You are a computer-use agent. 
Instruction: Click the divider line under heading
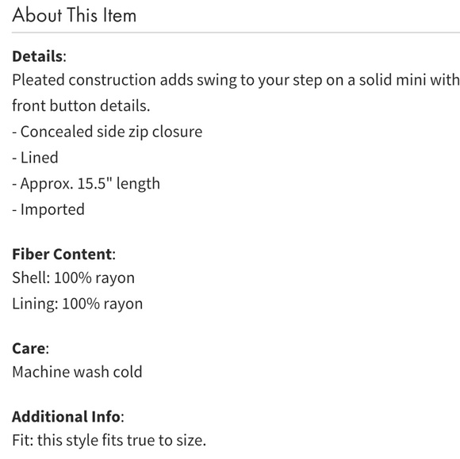[x=236, y=33]
